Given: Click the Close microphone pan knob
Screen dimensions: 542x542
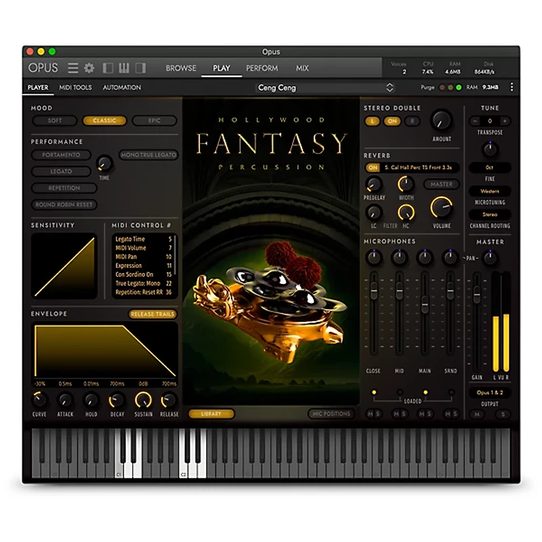Looking at the screenshot, I should [373, 257].
